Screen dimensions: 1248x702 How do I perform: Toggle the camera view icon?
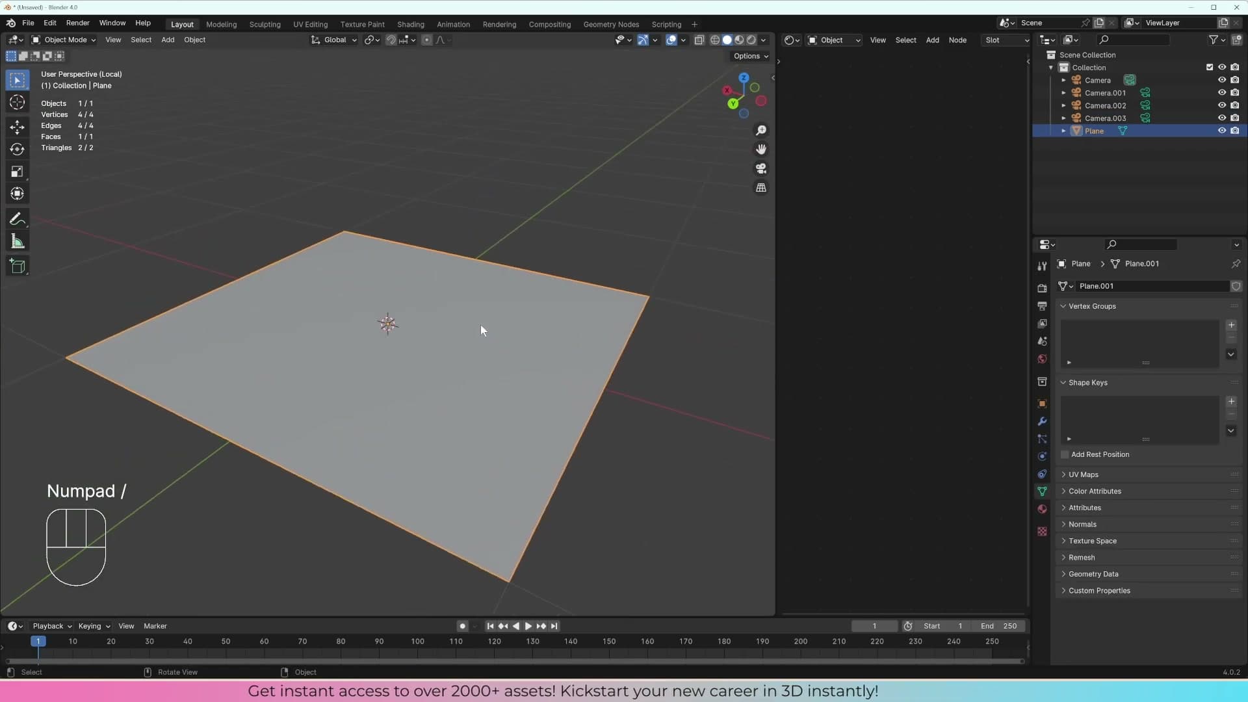coord(761,168)
